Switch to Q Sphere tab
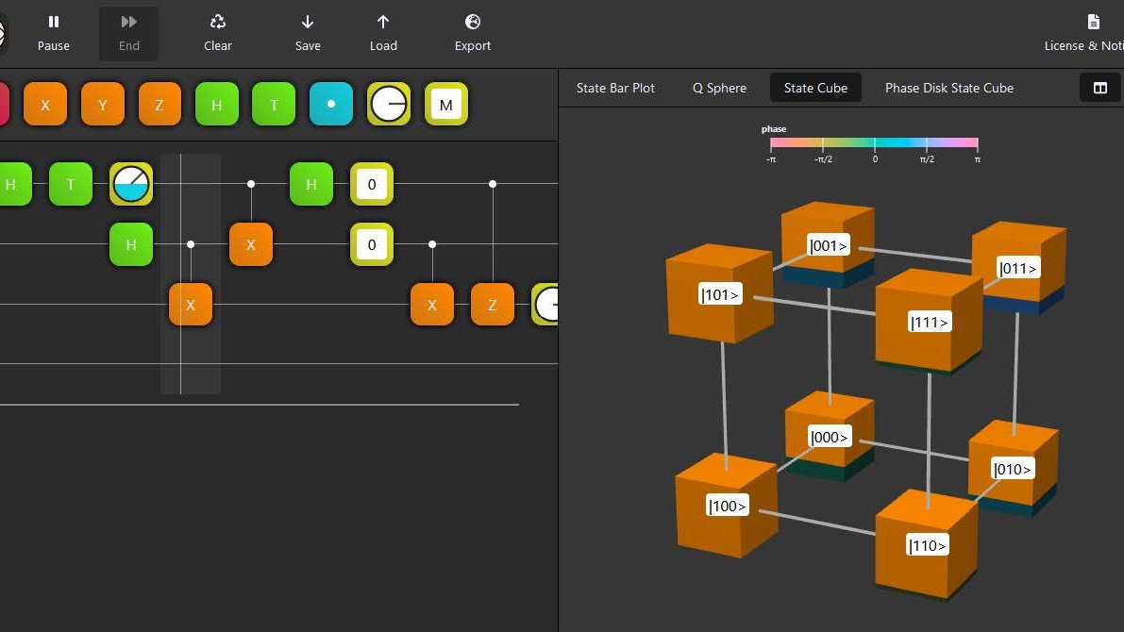This screenshot has width=1124, height=632. (x=720, y=88)
